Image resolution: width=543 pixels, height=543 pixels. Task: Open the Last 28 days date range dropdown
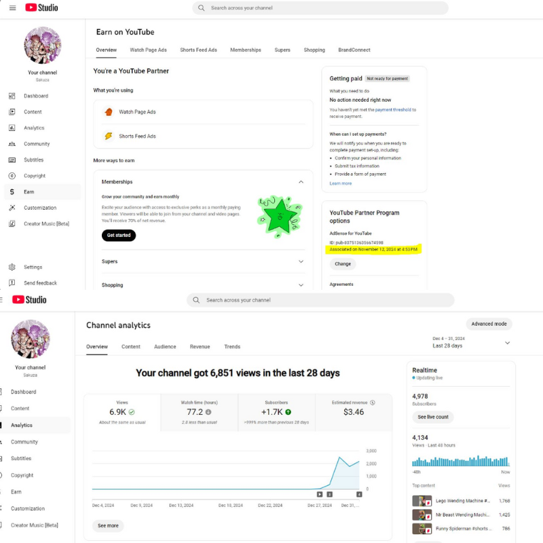click(x=471, y=343)
